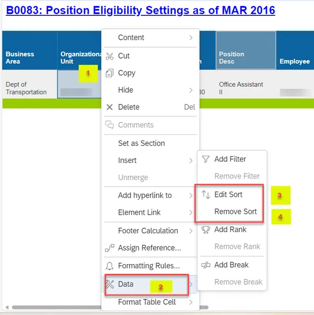Click the bell Formatting Rules icon
This screenshot has width=314, height=315.
(x=109, y=266)
